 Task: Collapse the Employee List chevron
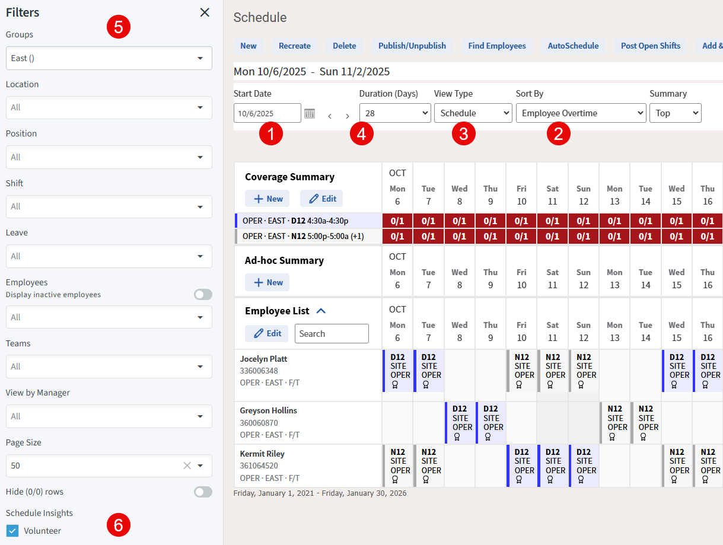(321, 311)
